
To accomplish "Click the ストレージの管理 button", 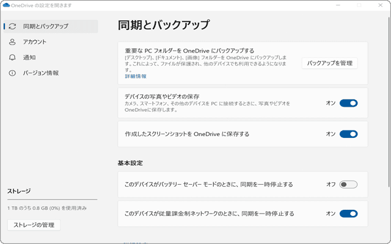I will (34, 225).
